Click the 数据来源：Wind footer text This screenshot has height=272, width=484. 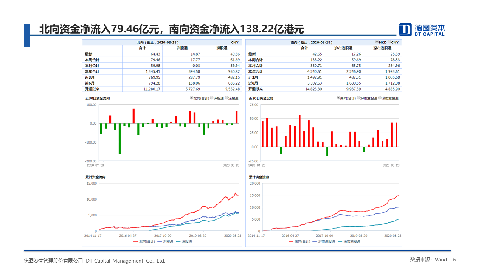[428, 260]
